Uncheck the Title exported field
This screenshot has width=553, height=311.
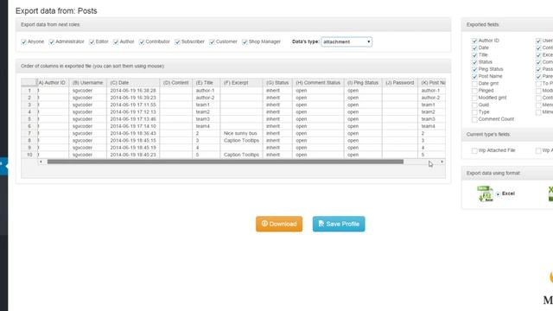[474, 55]
